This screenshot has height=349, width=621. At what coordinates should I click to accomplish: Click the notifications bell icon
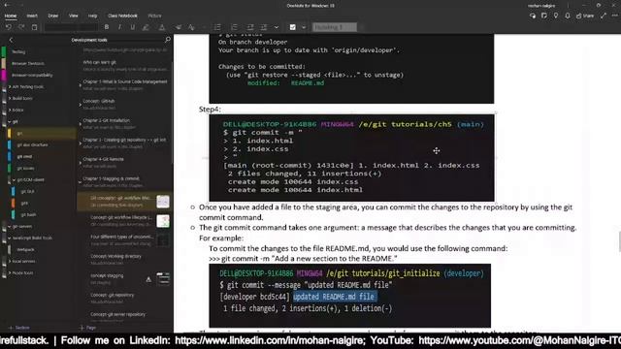tap(568, 16)
